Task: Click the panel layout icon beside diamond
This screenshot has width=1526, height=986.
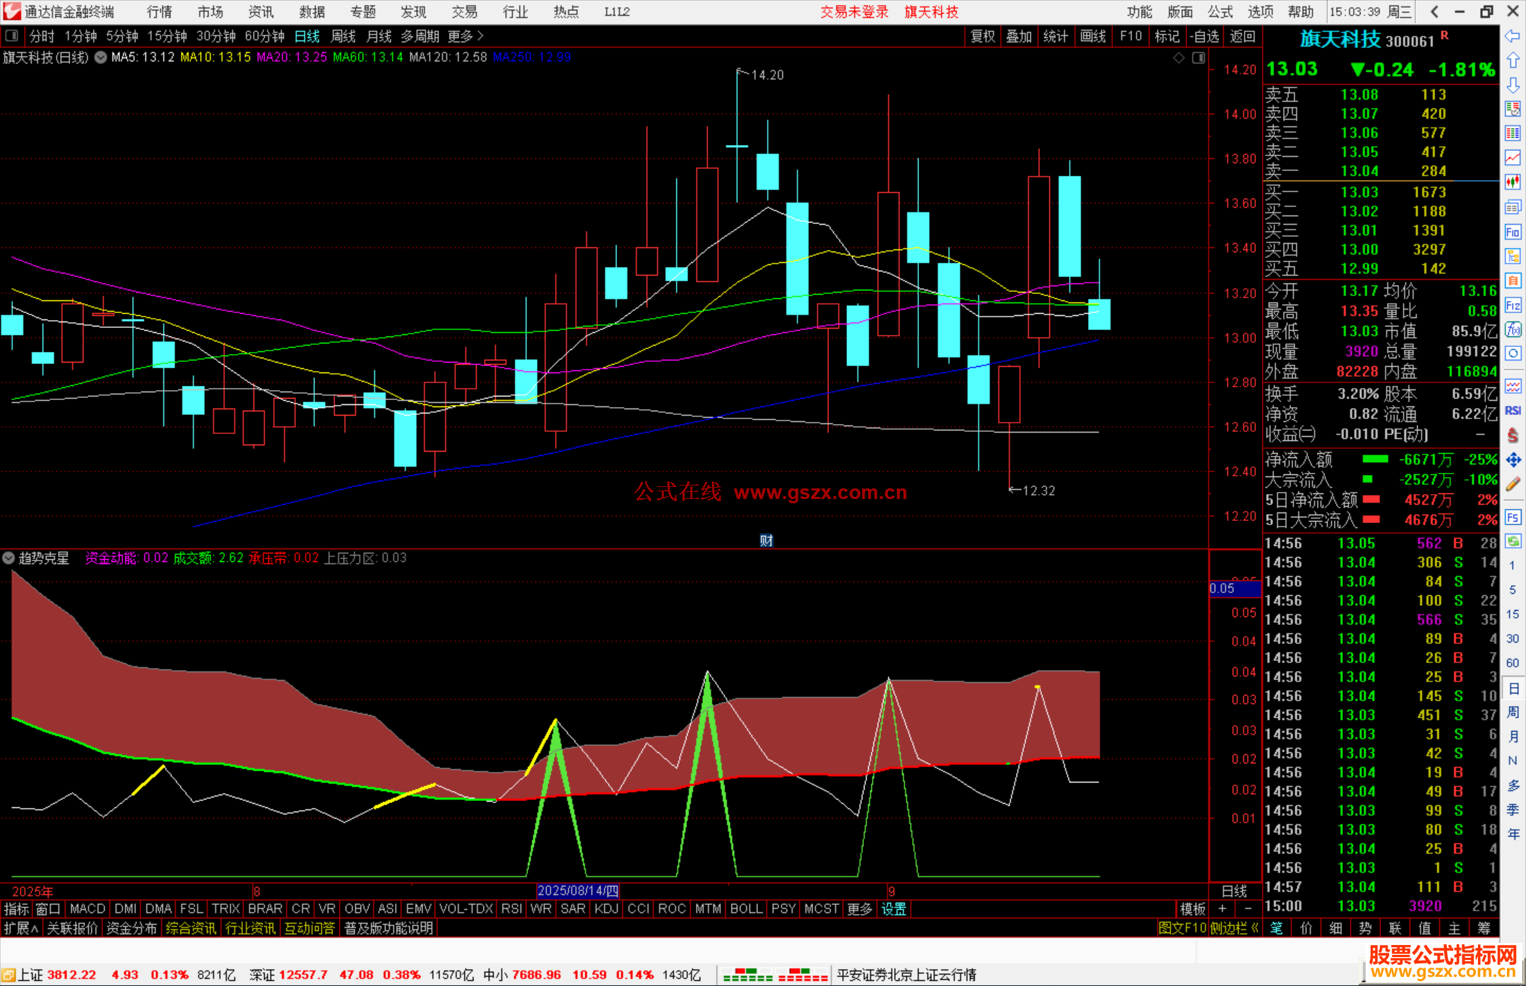Action: [1198, 58]
